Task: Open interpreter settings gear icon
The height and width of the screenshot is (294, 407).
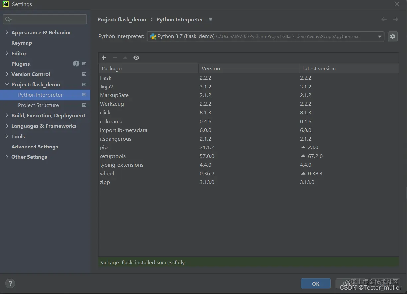Action: 393,36
